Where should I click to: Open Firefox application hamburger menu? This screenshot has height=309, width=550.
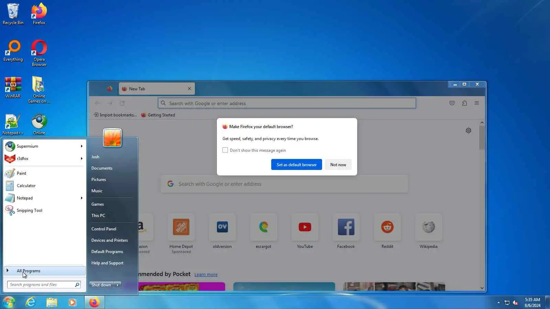coord(477,103)
